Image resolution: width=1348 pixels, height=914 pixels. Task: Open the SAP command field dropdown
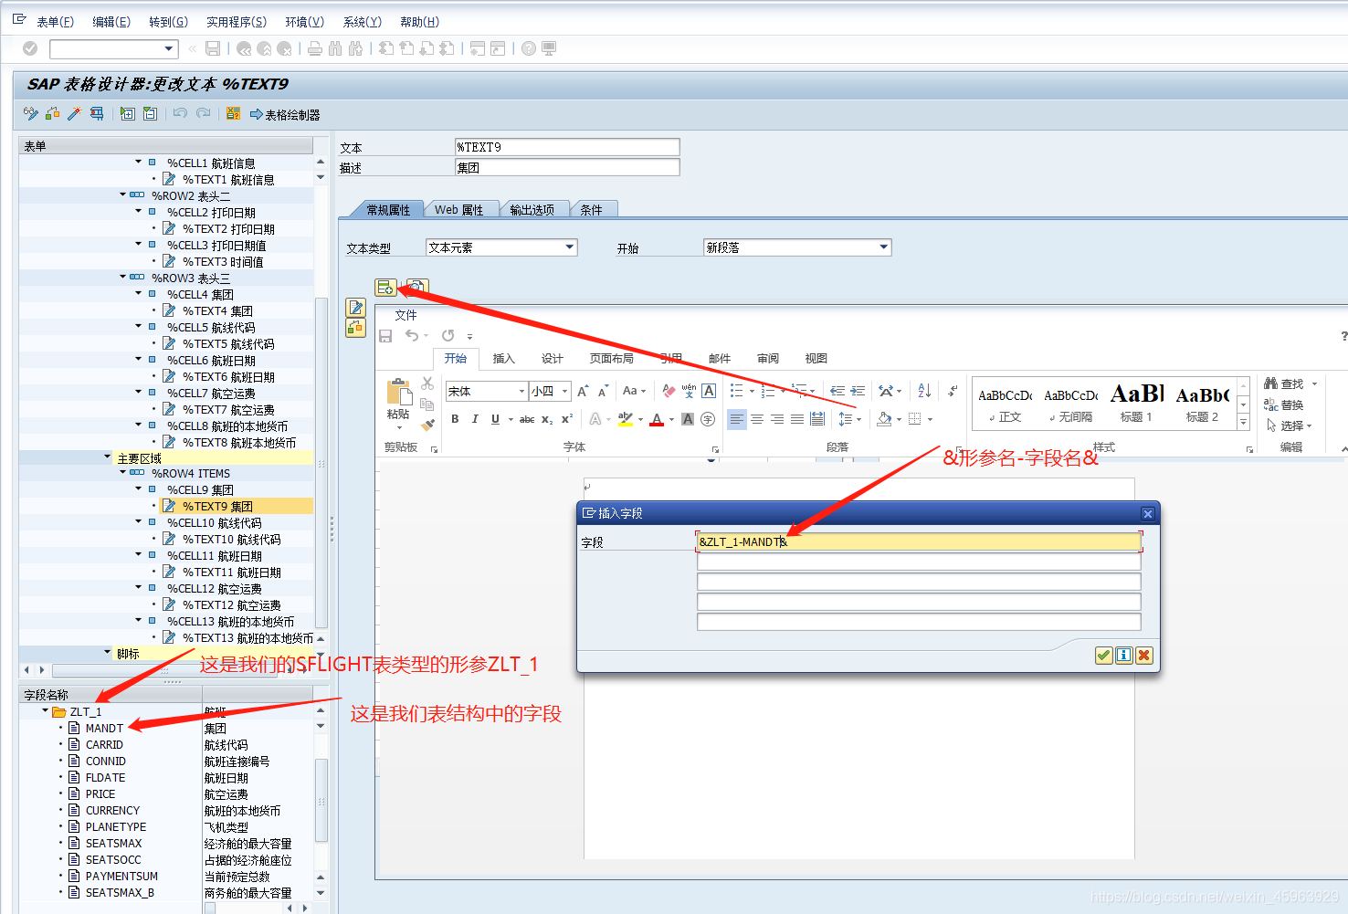coord(169,48)
